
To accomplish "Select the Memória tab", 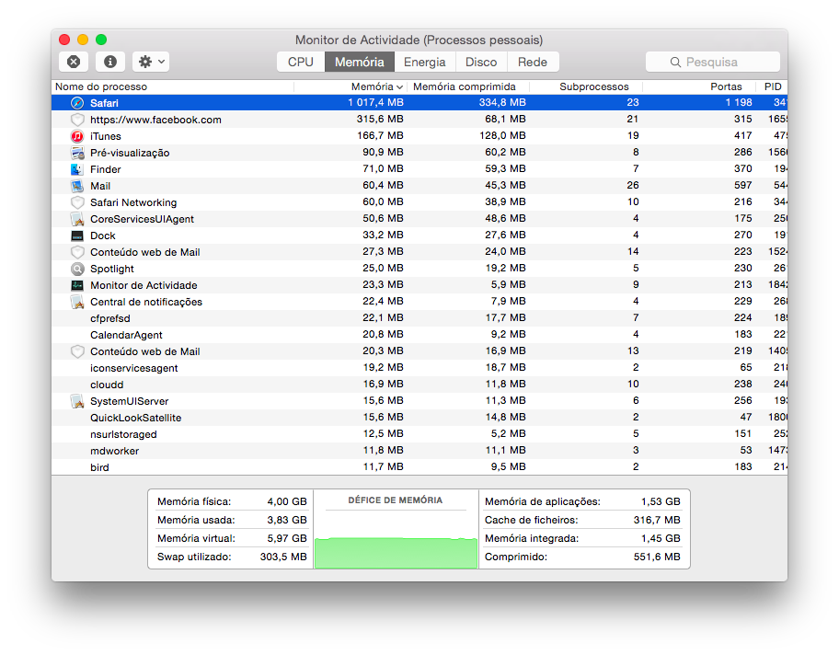I will click(360, 62).
